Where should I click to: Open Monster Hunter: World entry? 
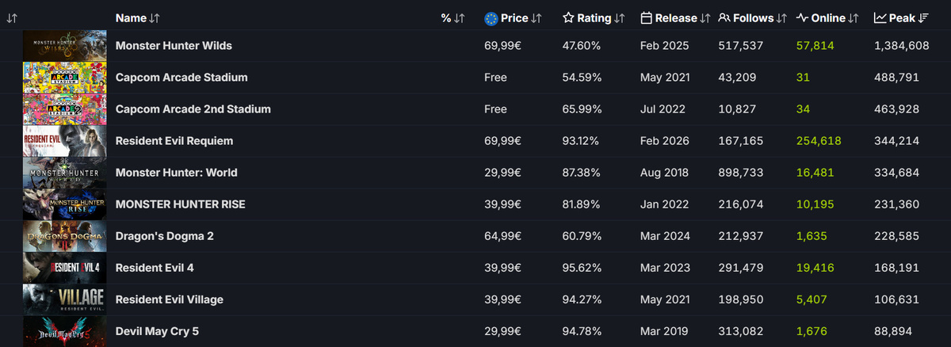click(176, 173)
